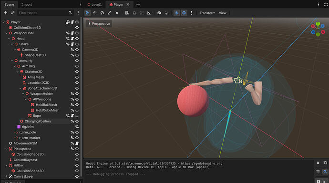Toggle the preview sun light

pos(177,13)
